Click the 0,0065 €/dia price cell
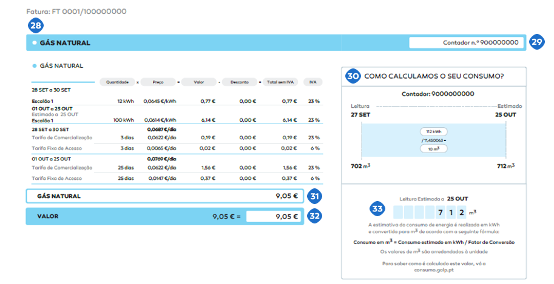 click(x=161, y=148)
